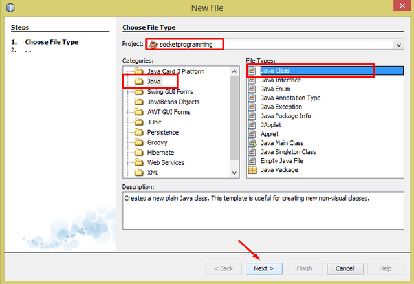Select the Hibernate category
Screen dimensions: 414x284
160,153
